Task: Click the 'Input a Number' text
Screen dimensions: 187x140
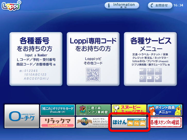Action: coord(36,55)
